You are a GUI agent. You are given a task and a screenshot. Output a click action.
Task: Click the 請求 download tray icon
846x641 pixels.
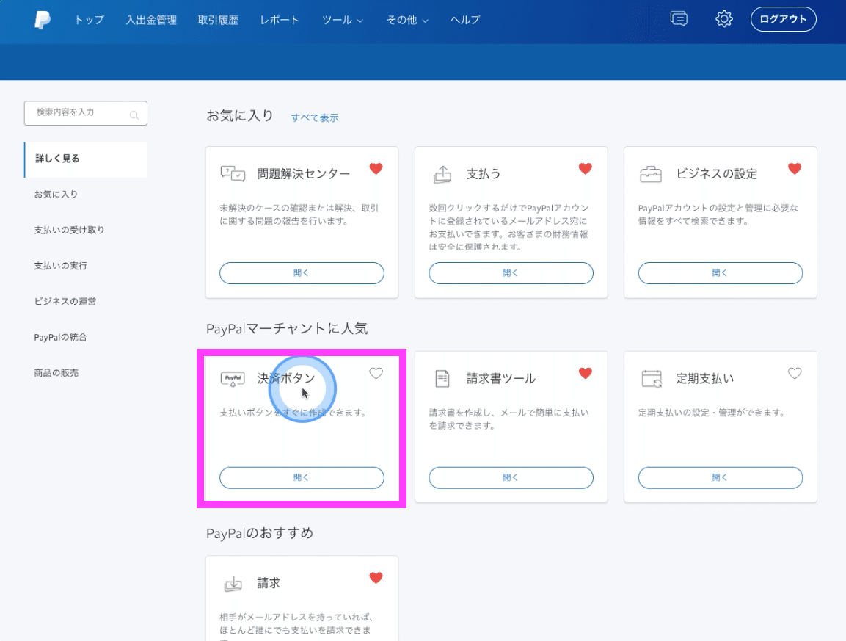(233, 584)
